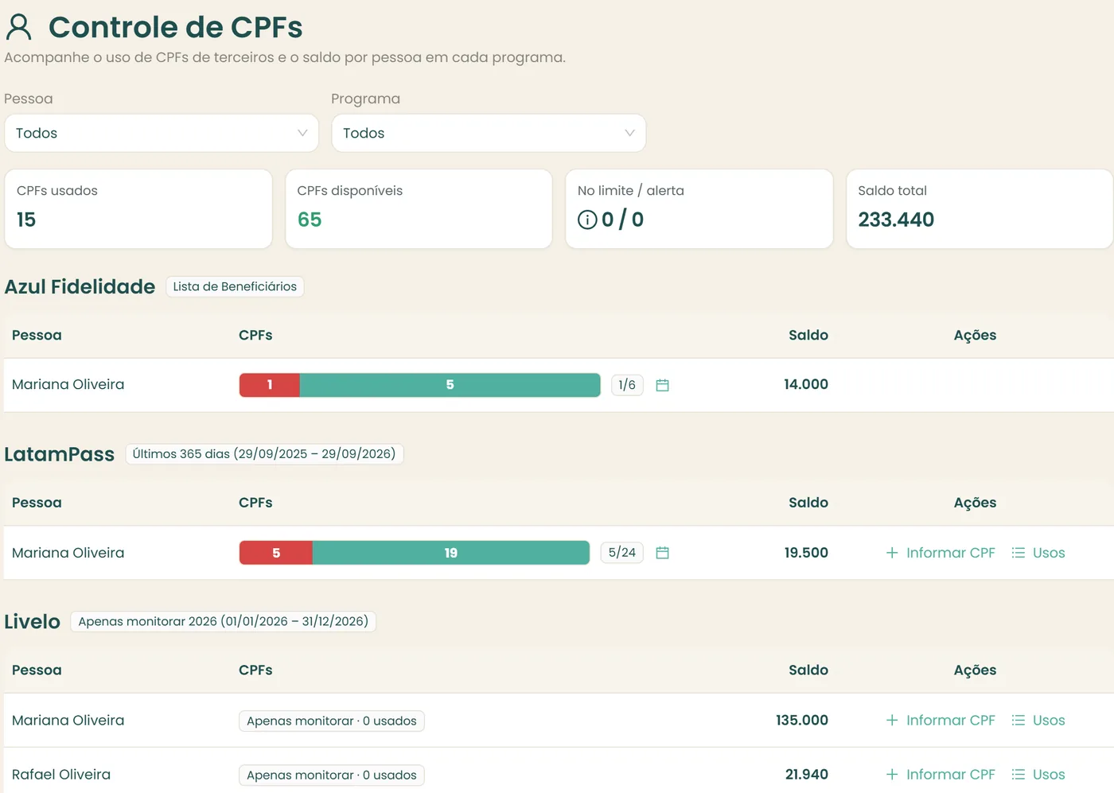Click list icon in Livelo Mariana Oliveira row
The height and width of the screenshot is (793, 1114).
(1019, 720)
